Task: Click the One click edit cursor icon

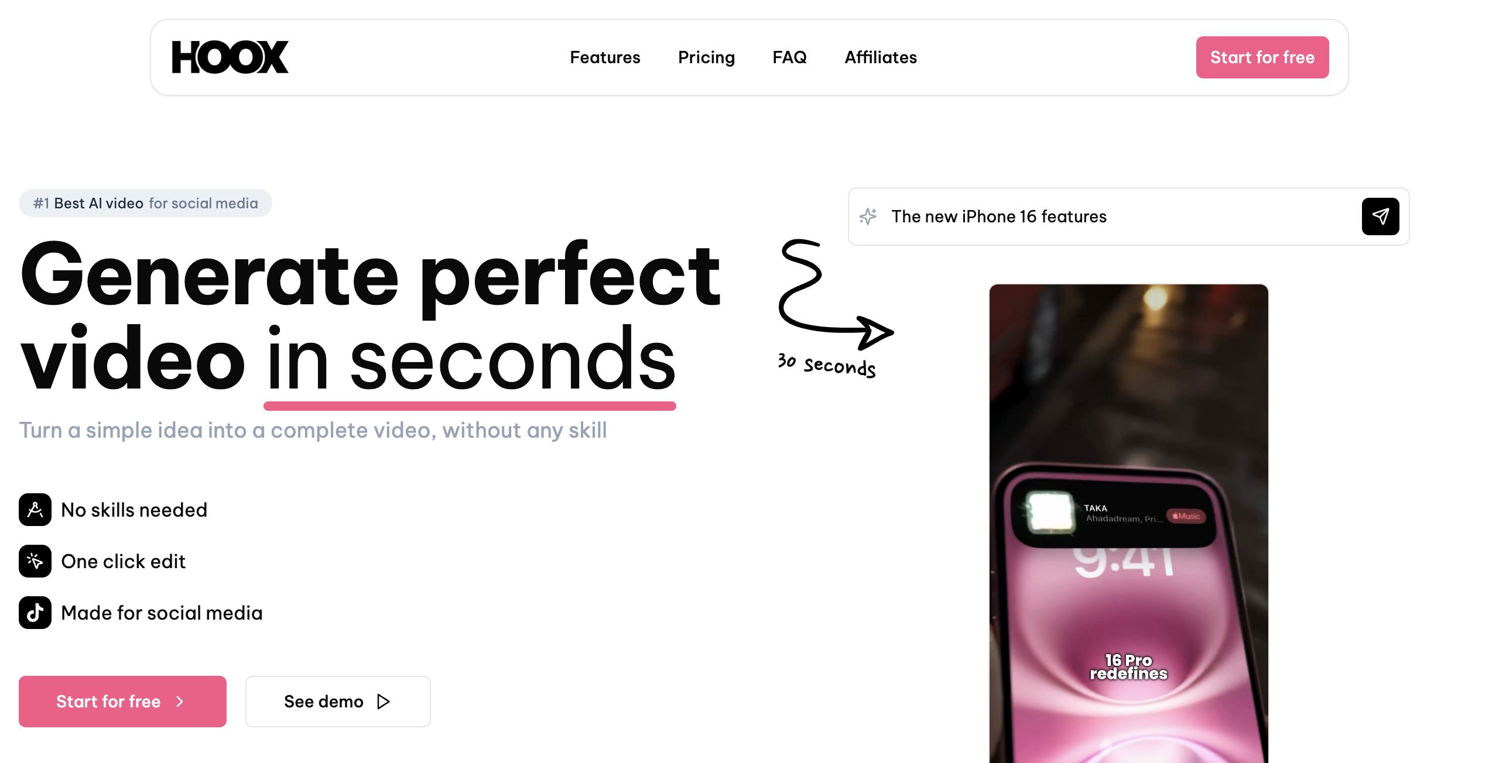Action: tap(35, 561)
